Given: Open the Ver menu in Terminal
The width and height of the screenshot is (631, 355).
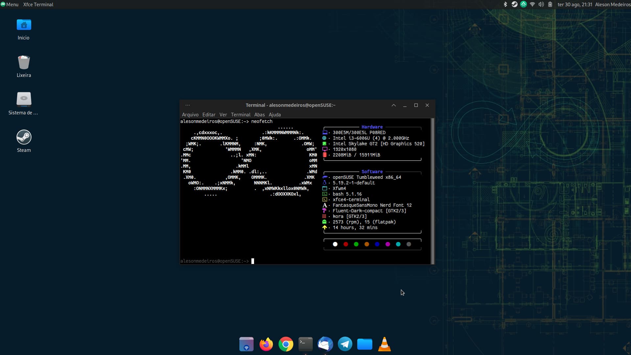Looking at the screenshot, I should [223, 114].
